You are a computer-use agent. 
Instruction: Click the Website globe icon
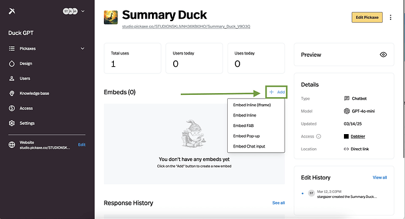click(12, 145)
